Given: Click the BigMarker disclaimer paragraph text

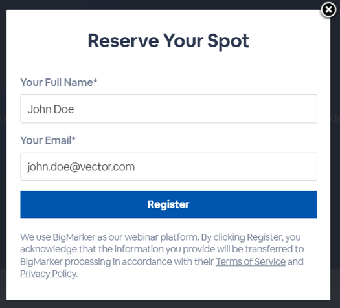Looking at the screenshot, I should coord(162,256).
